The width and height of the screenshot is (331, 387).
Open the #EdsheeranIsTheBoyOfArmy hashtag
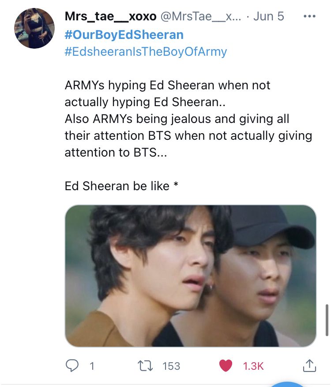(146, 52)
